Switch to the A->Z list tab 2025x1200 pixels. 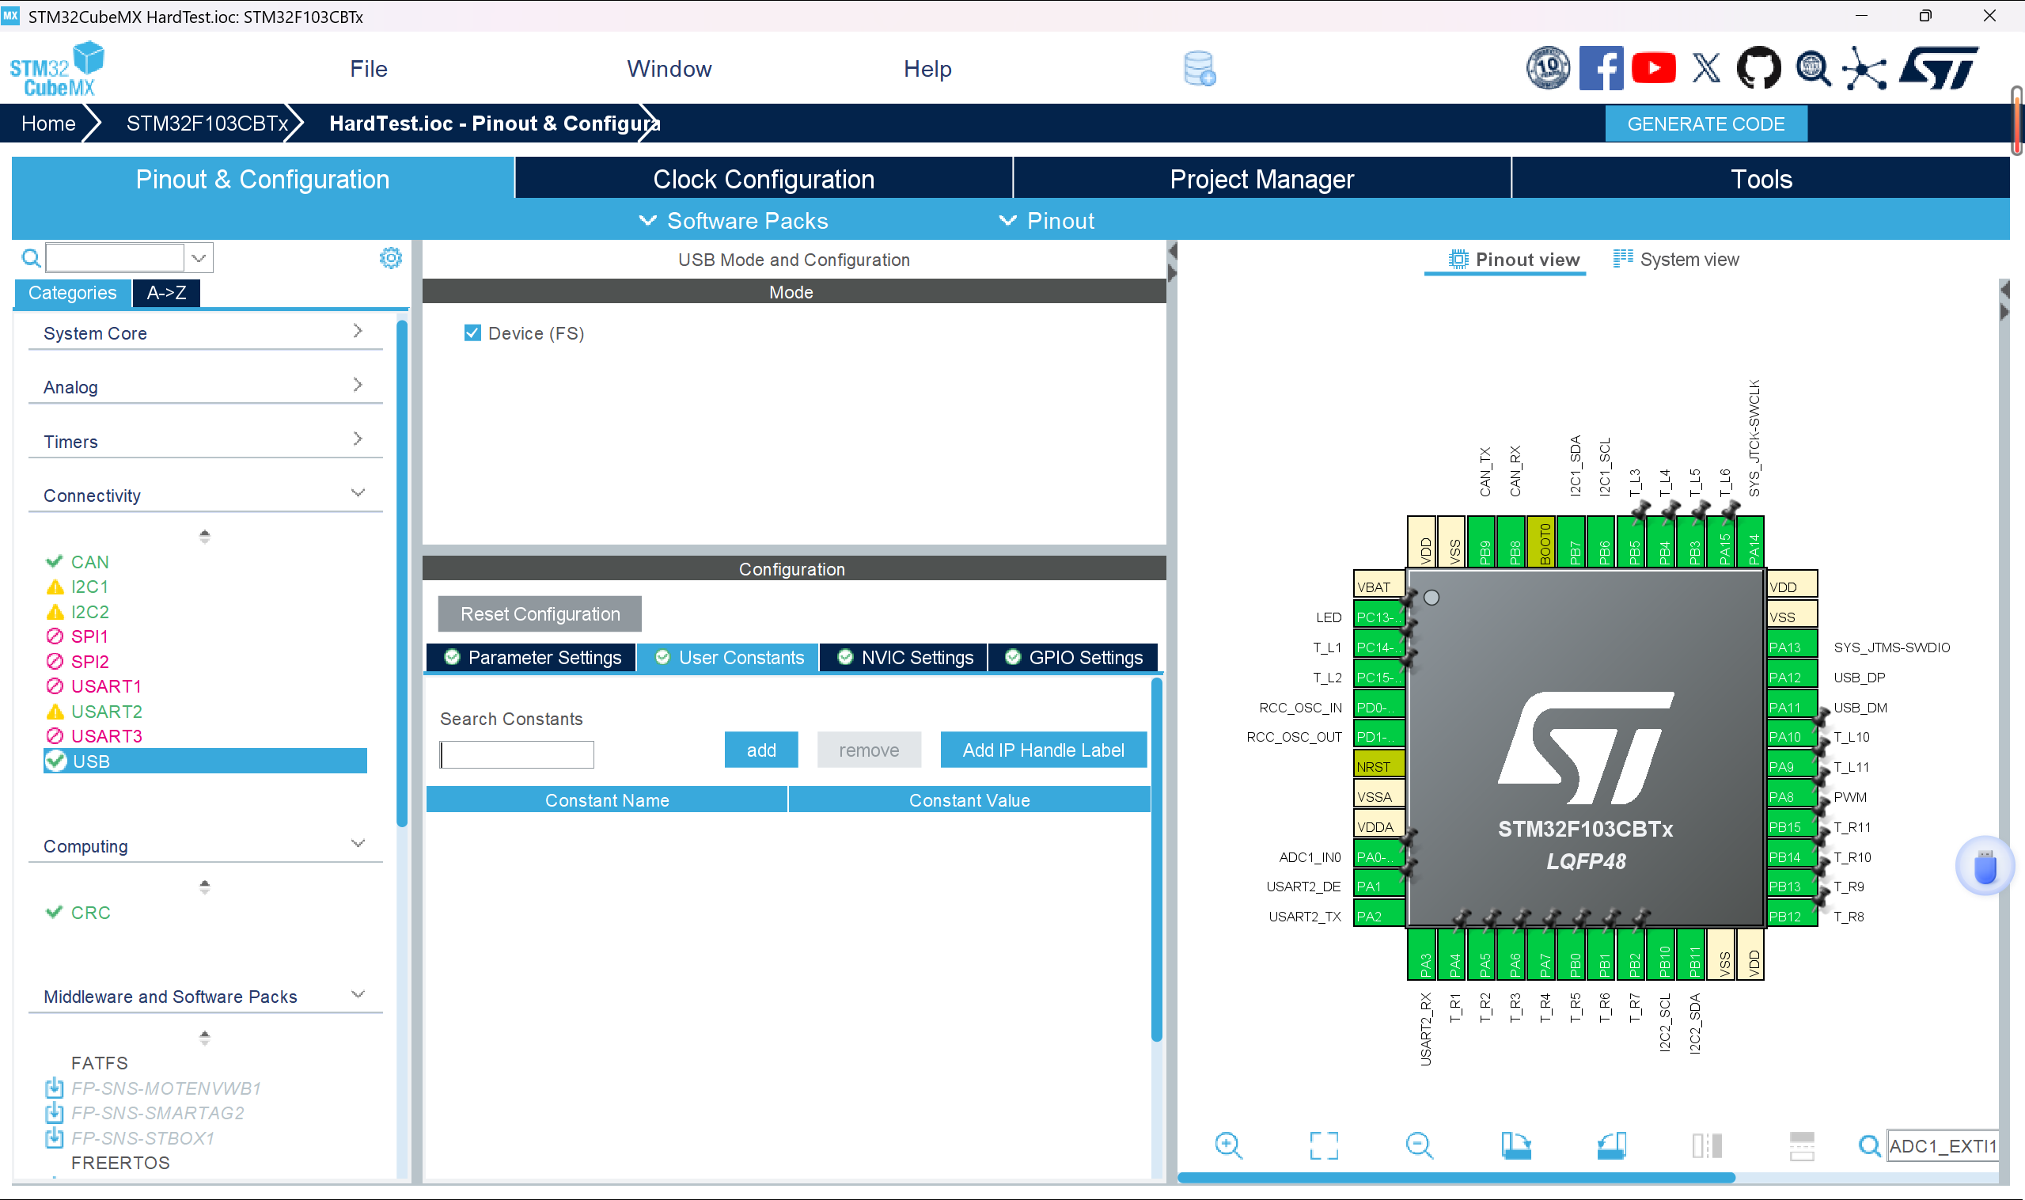(166, 293)
